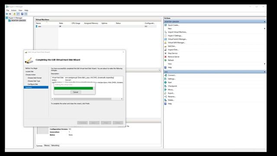Image resolution: width=277 pixels, height=156 pixels.
Task: Collapse the VM actions section header
Action: [264, 72]
